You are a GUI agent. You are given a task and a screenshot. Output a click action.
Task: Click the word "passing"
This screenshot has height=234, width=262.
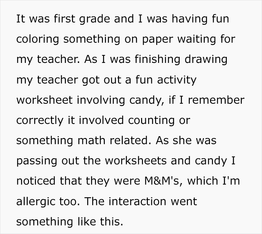pyautogui.click(x=36, y=161)
